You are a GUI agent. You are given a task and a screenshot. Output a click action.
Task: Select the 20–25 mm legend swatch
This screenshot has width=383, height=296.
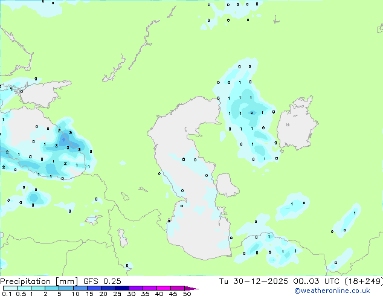point(108,288)
